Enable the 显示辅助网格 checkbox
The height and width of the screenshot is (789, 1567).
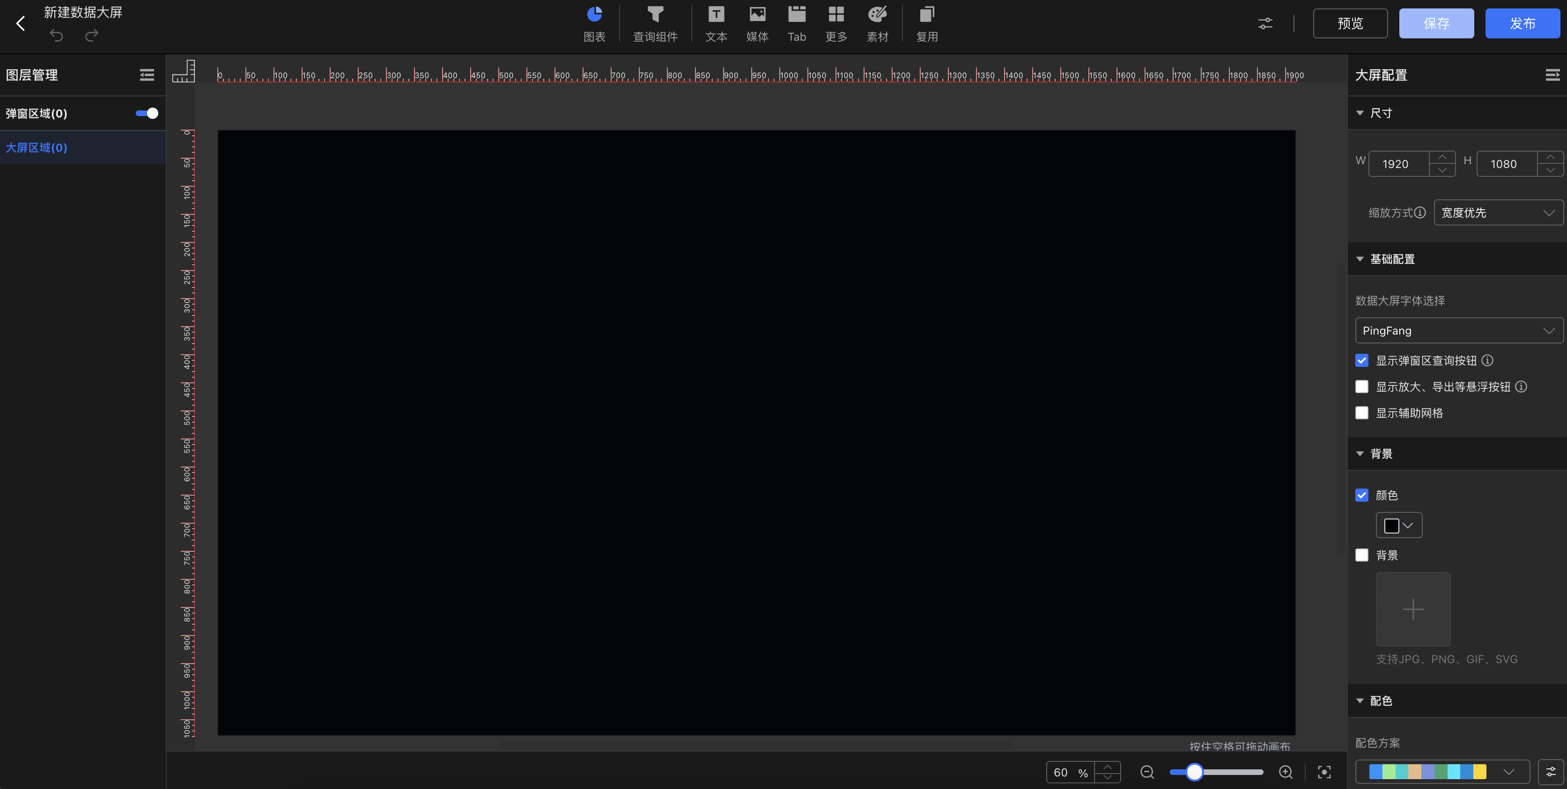(x=1362, y=413)
